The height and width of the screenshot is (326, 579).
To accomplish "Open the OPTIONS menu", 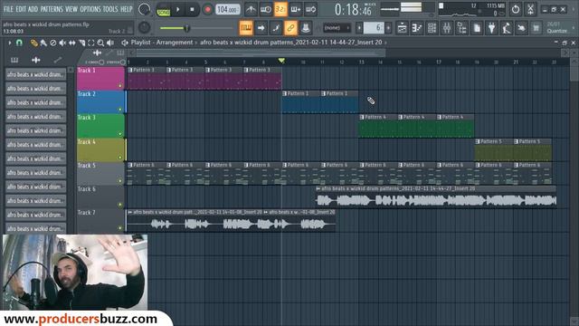I will coord(90,9).
